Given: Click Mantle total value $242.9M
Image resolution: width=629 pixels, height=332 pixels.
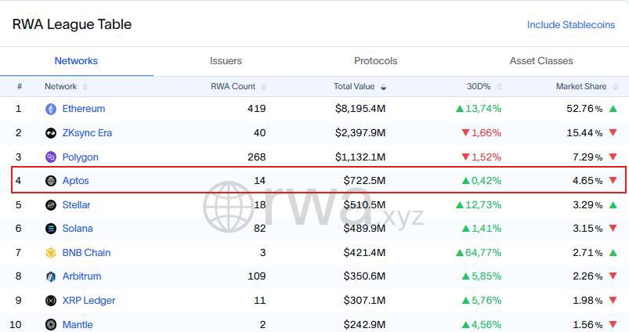Looking at the screenshot, I should click(x=364, y=324).
